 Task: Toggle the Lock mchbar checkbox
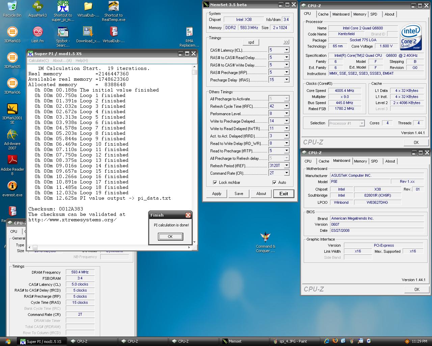[x=215, y=182]
